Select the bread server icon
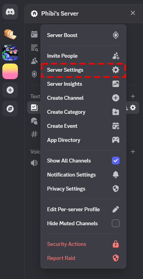This screenshot has width=143, height=279. click(x=10, y=34)
